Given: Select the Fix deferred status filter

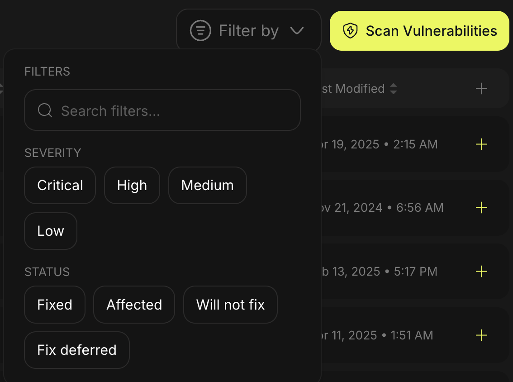Looking at the screenshot, I should [76, 350].
